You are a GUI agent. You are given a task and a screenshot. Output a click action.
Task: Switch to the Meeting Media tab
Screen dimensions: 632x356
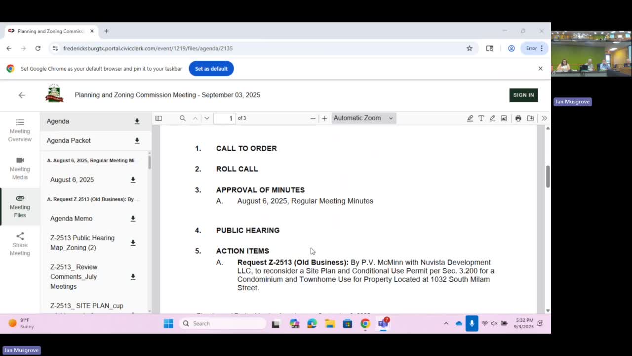click(x=20, y=168)
